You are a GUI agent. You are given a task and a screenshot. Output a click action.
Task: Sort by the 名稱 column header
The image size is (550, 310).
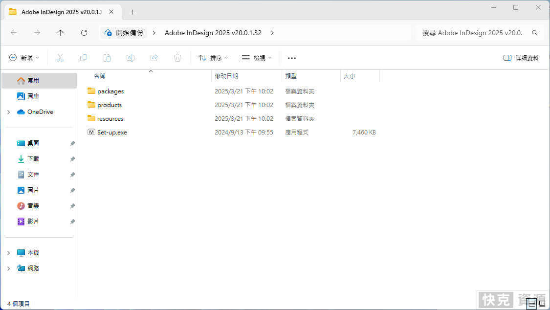point(99,76)
